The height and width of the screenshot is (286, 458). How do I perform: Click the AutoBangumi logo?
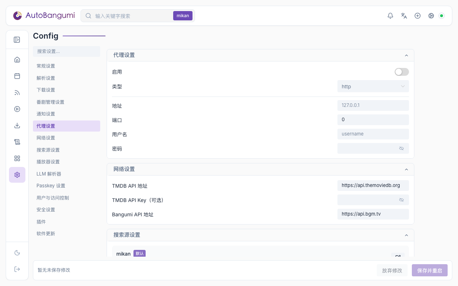coord(44,16)
